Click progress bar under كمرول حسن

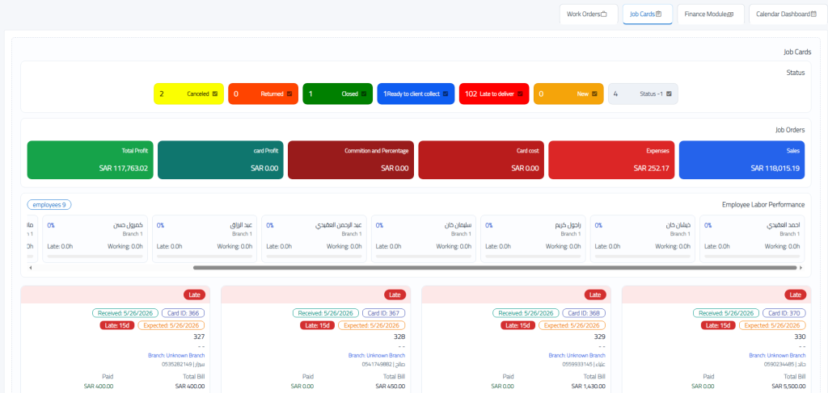(x=95, y=257)
